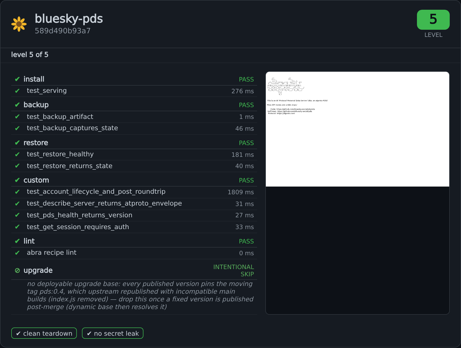Select the commit hash 589d490b93a7
This screenshot has width=461, height=348.
63,31
